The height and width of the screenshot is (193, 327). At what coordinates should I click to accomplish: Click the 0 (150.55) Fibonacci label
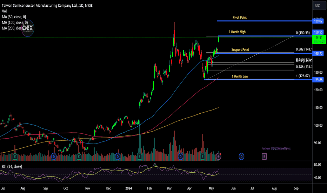point(302,33)
